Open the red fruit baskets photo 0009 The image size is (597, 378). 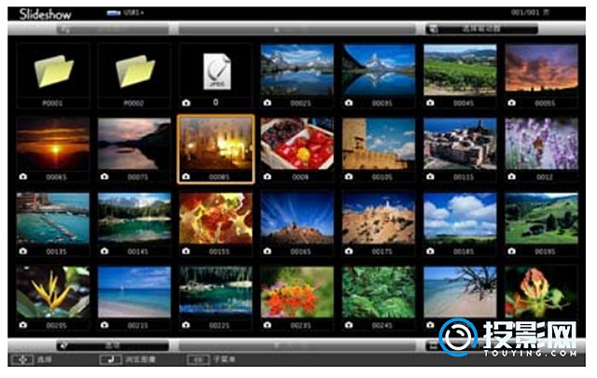[x=297, y=142]
